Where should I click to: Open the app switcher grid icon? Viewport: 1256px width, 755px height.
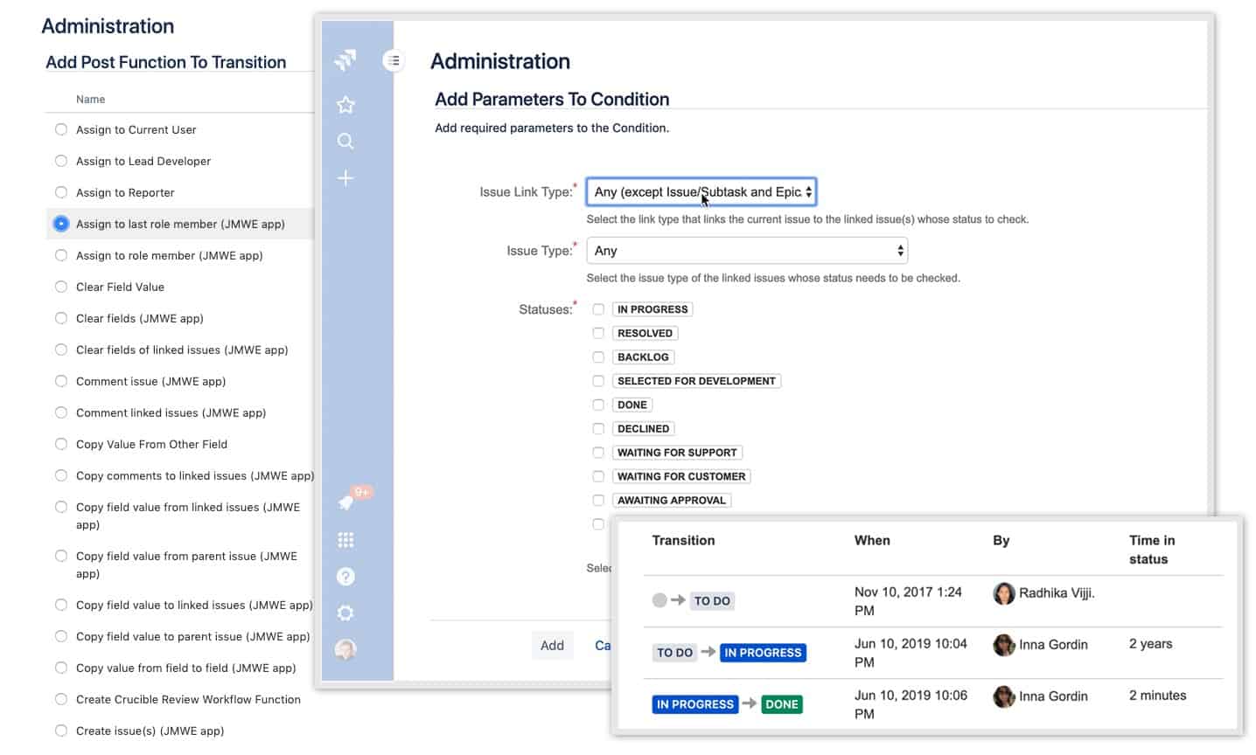(345, 539)
